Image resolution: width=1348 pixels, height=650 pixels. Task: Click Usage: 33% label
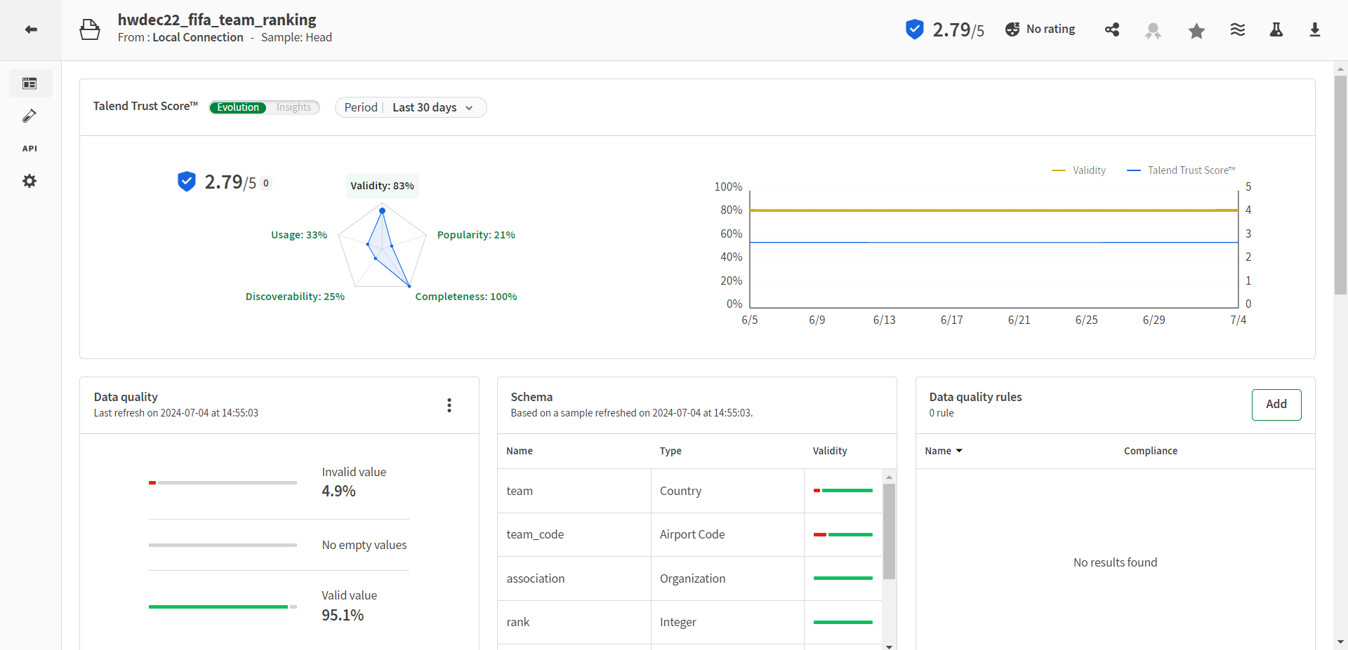pos(299,235)
